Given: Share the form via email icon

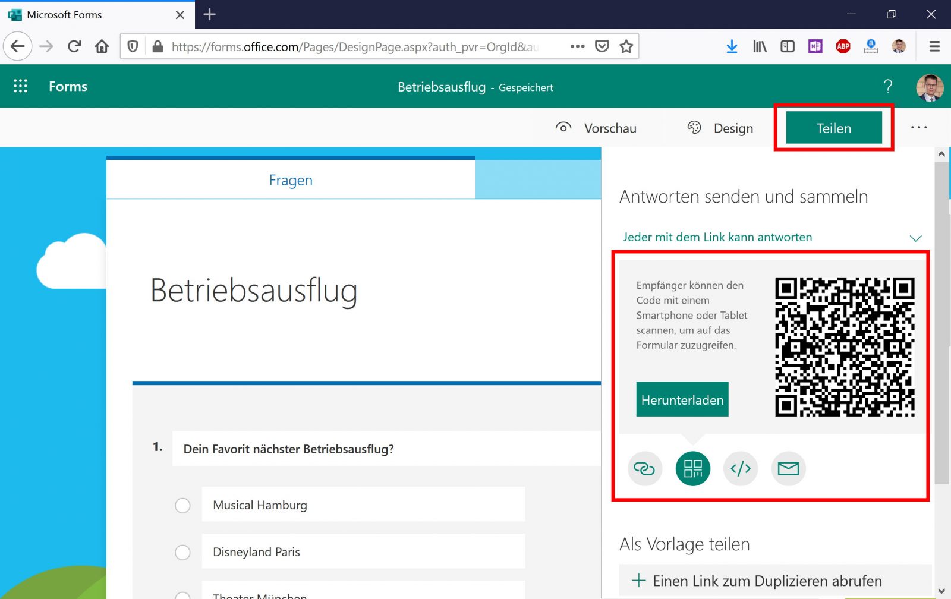Looking at the screenshot, I should pos(788,468).
